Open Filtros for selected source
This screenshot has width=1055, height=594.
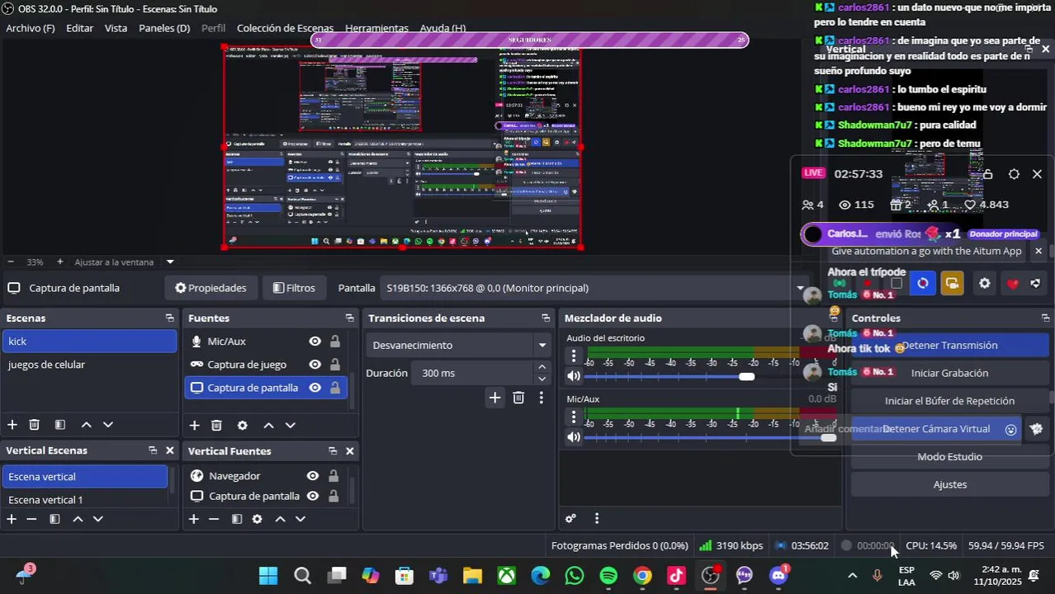click(294, 288)
